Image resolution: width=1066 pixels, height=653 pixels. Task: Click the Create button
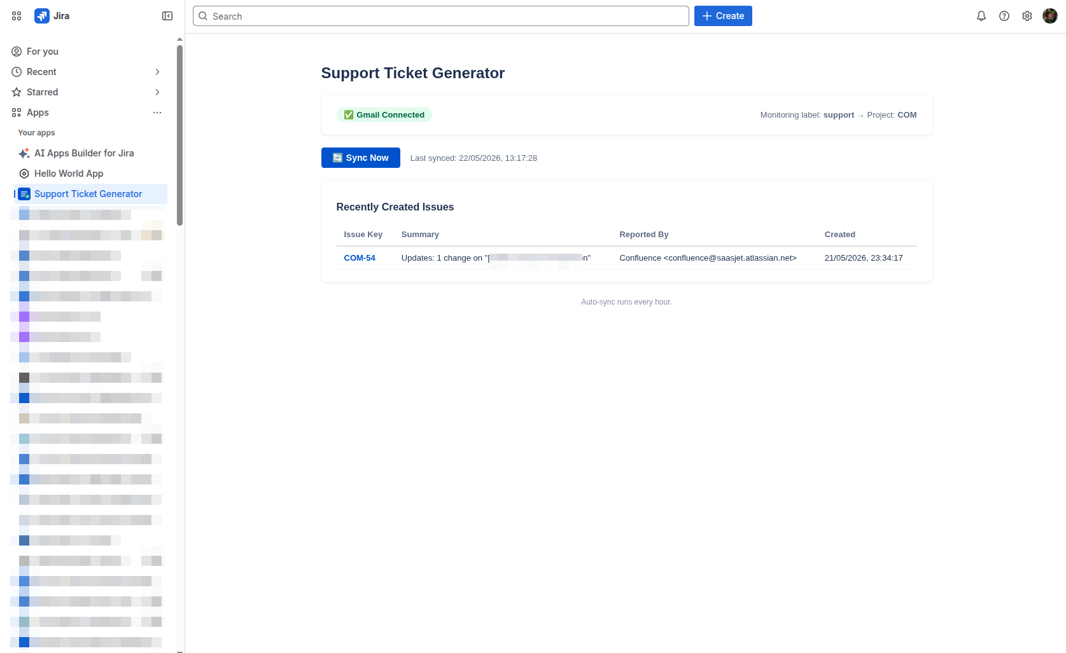tap(723, 16)
